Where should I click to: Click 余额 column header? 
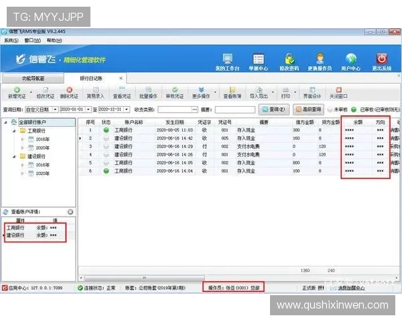(x=358, y=122)
